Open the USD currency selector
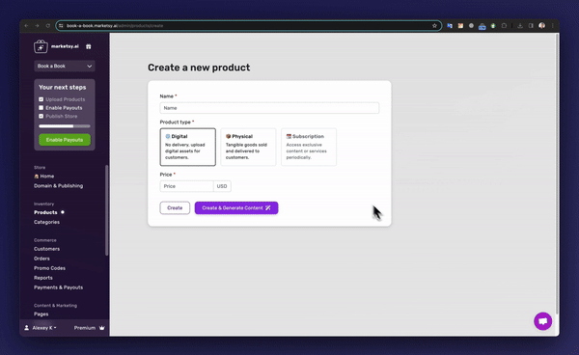This screenshot has width=579, height=355. pos(222,186)
